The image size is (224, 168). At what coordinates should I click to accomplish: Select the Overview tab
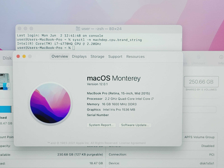(60, 56)
